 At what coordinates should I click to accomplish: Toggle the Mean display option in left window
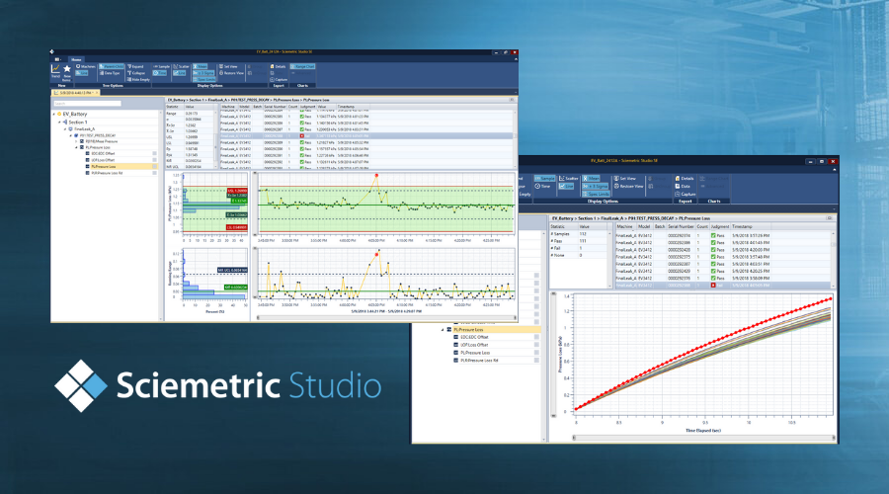tap(202, 66)
